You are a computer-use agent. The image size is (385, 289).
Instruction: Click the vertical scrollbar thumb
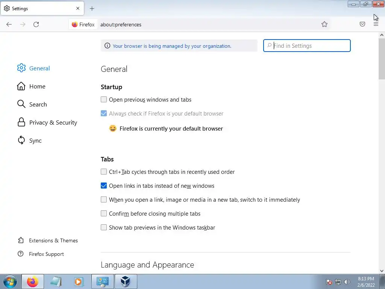(x=382, y=59)
